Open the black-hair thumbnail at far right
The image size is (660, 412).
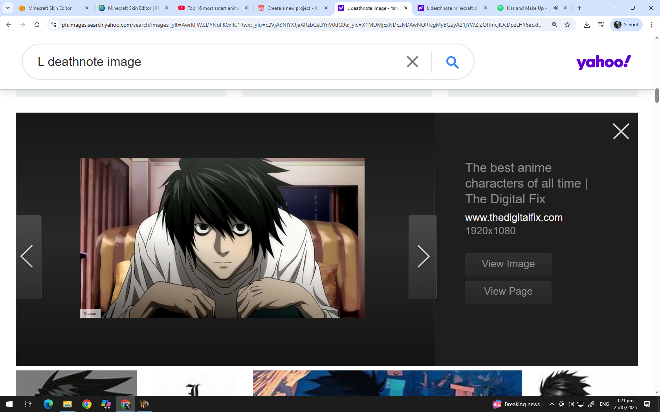pos(565,383)
